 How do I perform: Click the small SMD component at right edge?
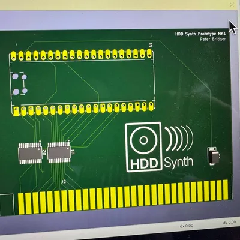click(213, 156)
